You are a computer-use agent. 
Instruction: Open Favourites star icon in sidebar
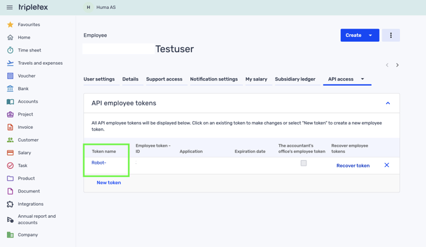click(10, 25)
